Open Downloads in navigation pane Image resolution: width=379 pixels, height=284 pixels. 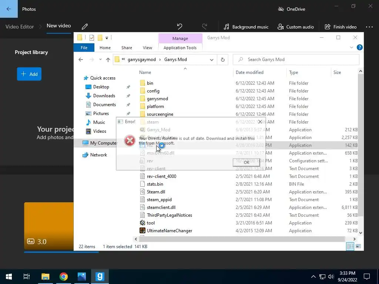[100, 96]
